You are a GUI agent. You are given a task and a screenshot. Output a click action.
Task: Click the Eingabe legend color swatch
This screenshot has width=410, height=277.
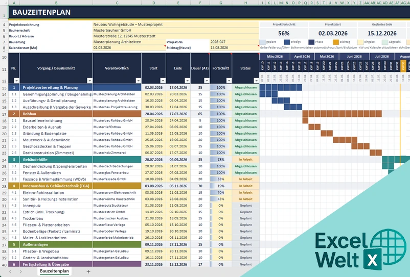pos(360,42)
